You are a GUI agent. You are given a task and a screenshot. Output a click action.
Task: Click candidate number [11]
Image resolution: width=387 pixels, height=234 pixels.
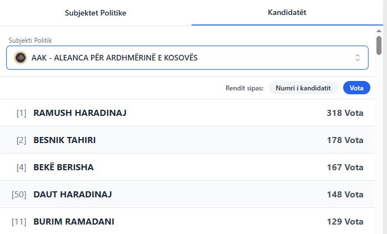[x=19, y=222]
